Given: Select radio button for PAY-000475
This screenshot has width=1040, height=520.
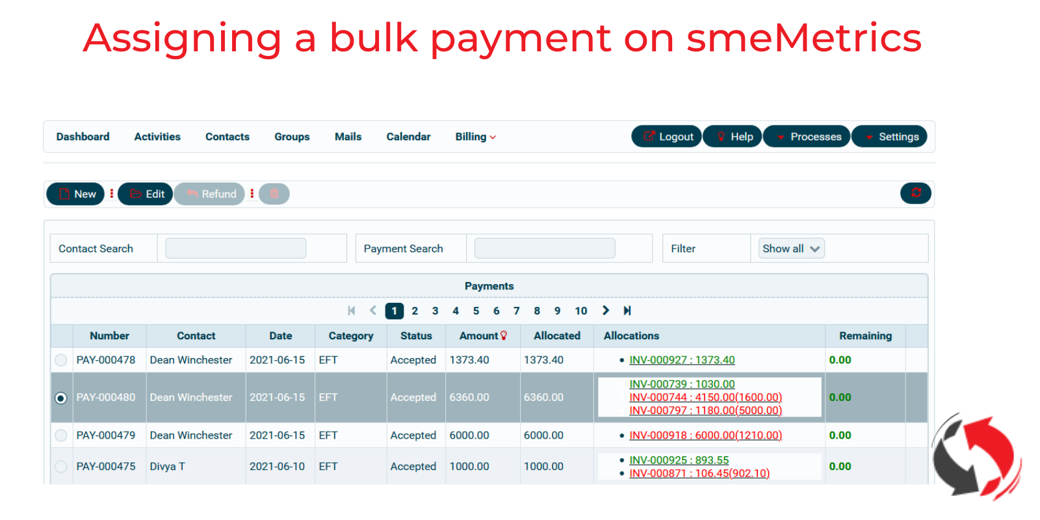Looking at the screenshot, I should click(61, 467).
